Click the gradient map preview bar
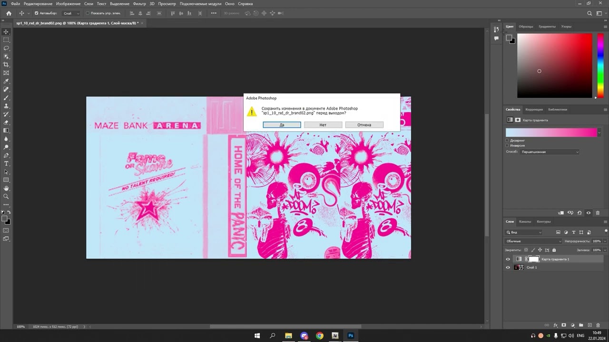The height and width of the screenshot is (342, 609). coord(551,133)
